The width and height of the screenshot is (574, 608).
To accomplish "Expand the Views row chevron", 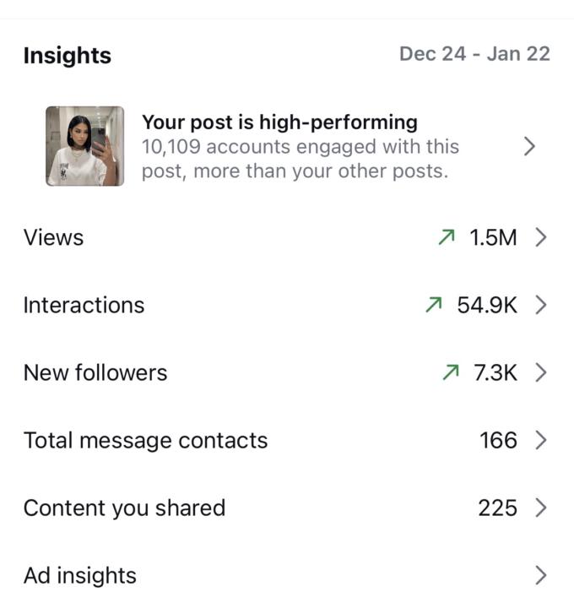I will point(541,238).
